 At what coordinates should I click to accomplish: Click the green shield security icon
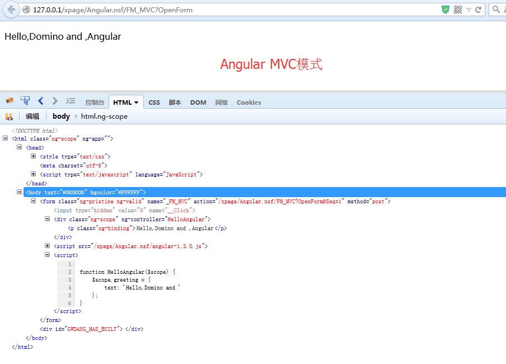pyautogui.click(x=446, y=10)
